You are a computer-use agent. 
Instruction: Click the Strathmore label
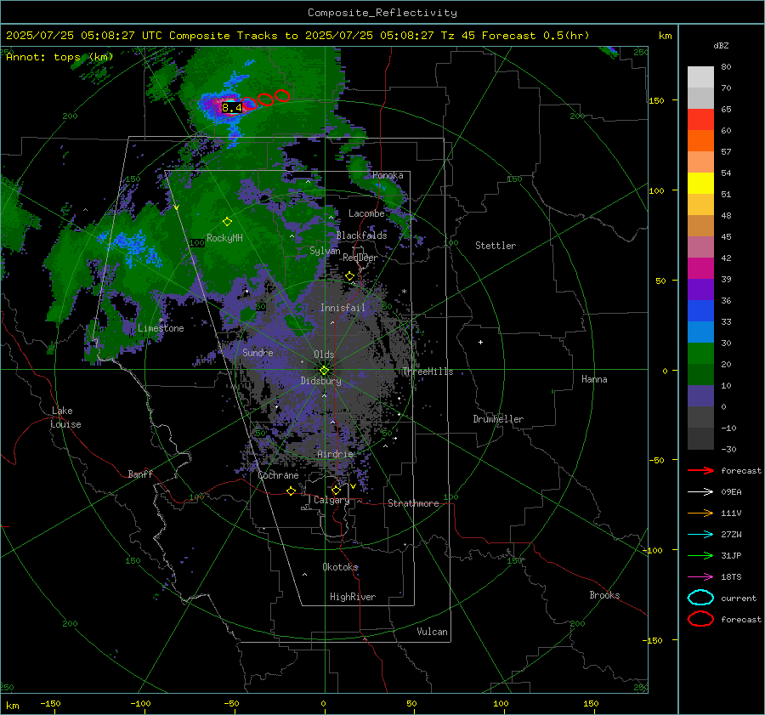click(413, 503)
